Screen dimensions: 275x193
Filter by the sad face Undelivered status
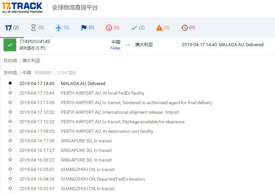[112, 28]
